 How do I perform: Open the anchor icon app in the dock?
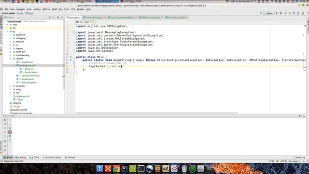tap(100, 169)
